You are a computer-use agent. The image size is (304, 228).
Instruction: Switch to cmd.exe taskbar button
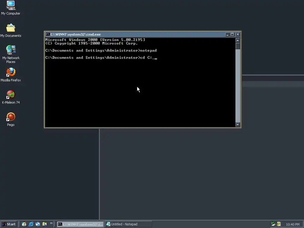click(80, 224)
